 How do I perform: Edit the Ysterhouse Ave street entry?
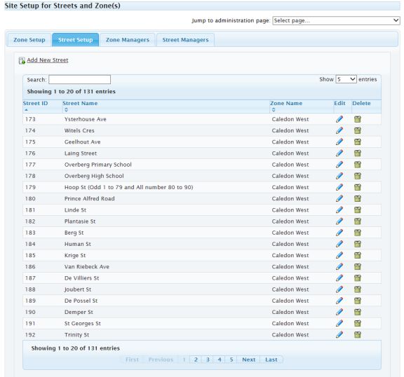click(339, 119)
